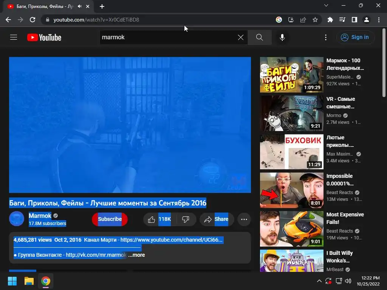
Task: Go to YouTube home via logo
Action: pyautogui.click(x=44, y=37)
